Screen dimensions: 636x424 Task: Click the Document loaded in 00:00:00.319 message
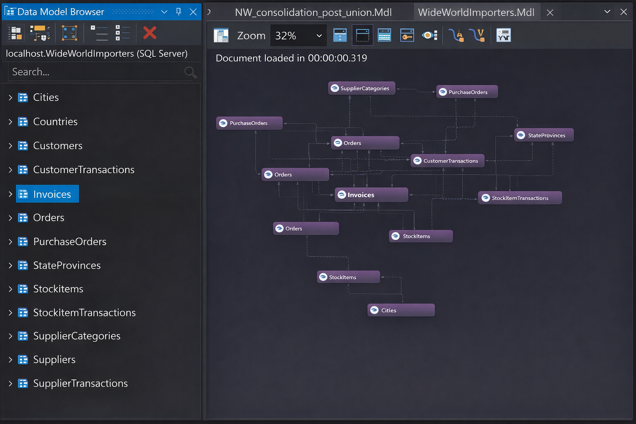coord(291,58)
